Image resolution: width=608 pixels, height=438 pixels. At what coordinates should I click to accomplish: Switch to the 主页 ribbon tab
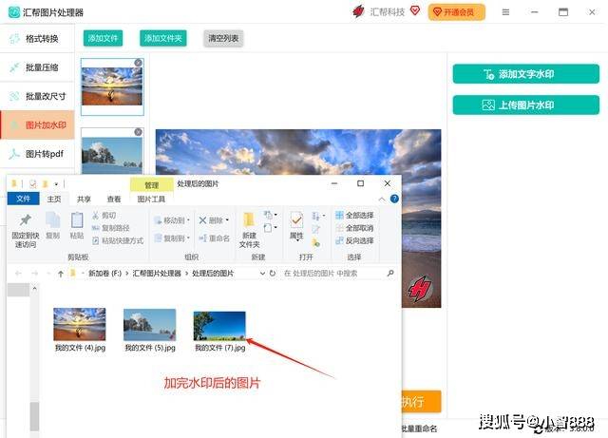pos(54,199)
